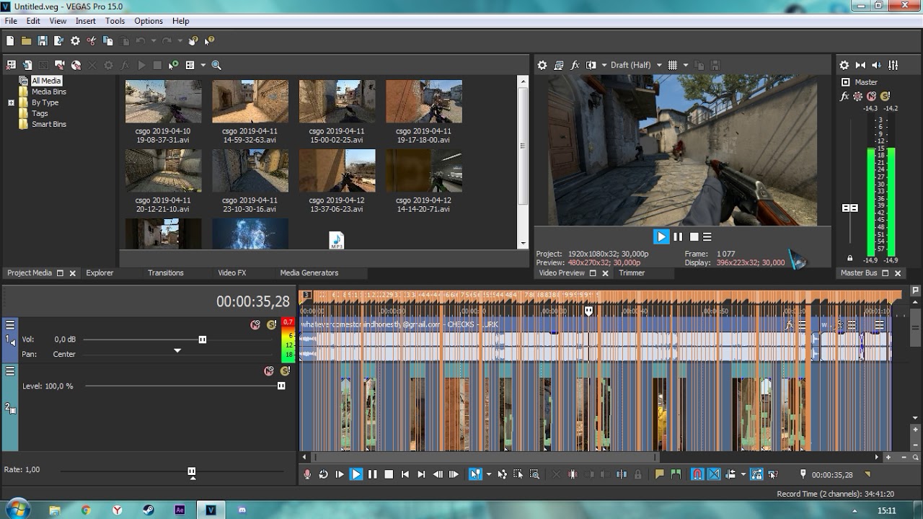Toggle Enable Snapping magnet icon
Viewport: 923px width, 519px height.
tap(697, 474)
